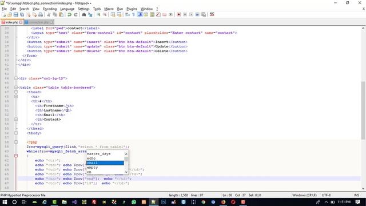Open the Plugins menu

click(132, 9)
